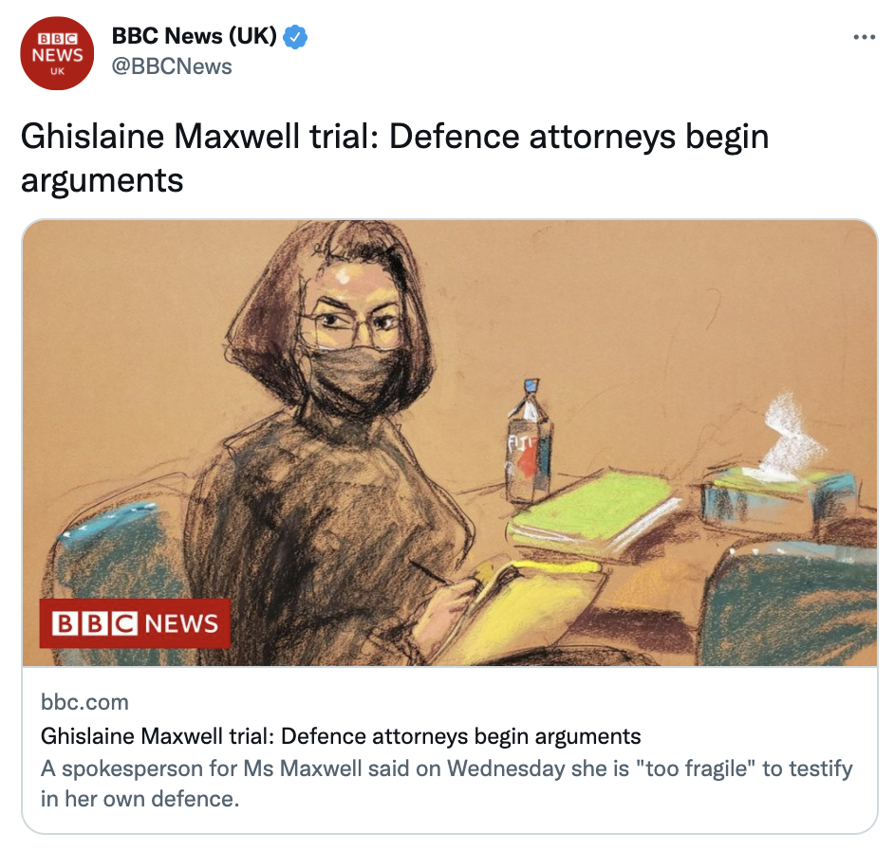The height and width of the screenshot is (852, 894).
Task: Click the word "arguments" in the tweet text
Action: click(102, 181)
